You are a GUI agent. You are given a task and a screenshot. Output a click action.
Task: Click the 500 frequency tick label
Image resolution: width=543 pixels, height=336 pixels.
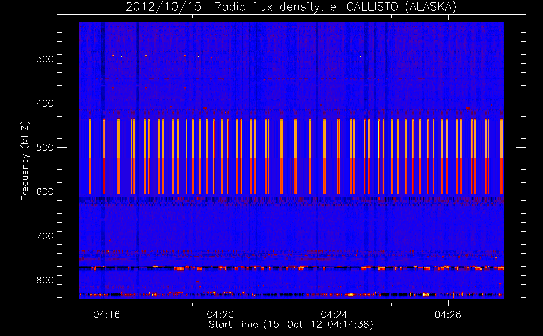tap(45, 148)
